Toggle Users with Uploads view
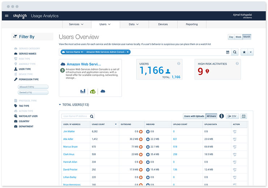The width and height of the screenshot is (268, 188). (x=194, y=116)
